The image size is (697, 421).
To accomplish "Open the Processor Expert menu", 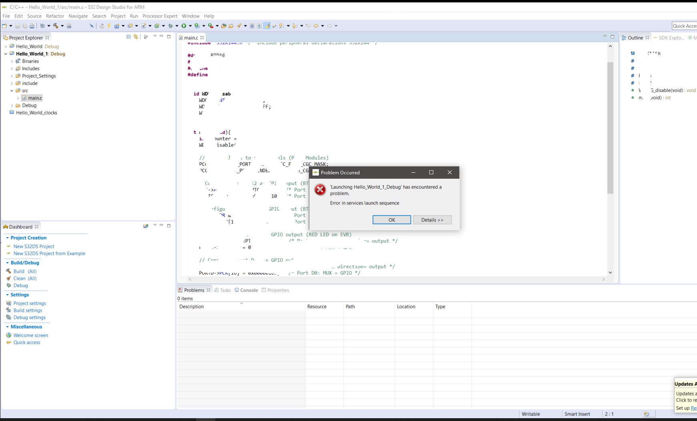I will point(160,16).
